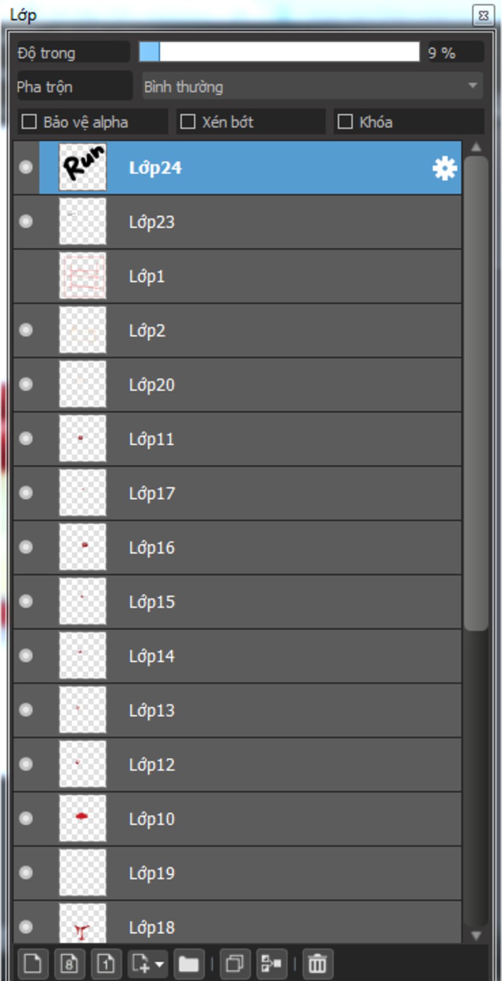Merge layer down icon

[272, 963]
